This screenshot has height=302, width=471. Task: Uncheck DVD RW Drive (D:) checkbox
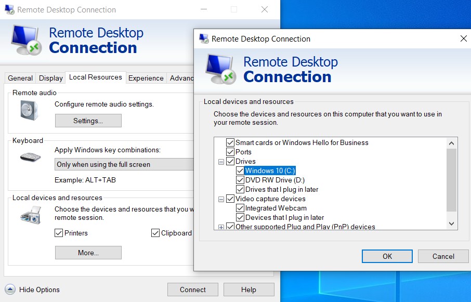[240, 180]
